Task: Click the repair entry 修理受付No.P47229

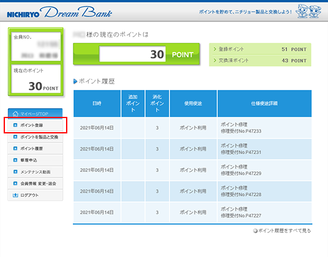Action: tap(241, 174)
